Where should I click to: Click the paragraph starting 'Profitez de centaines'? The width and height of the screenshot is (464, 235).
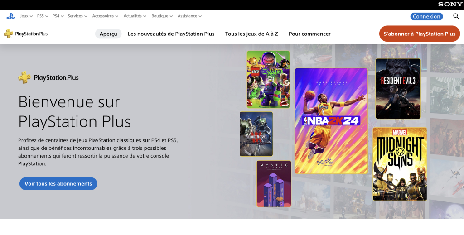click(98, 152)
